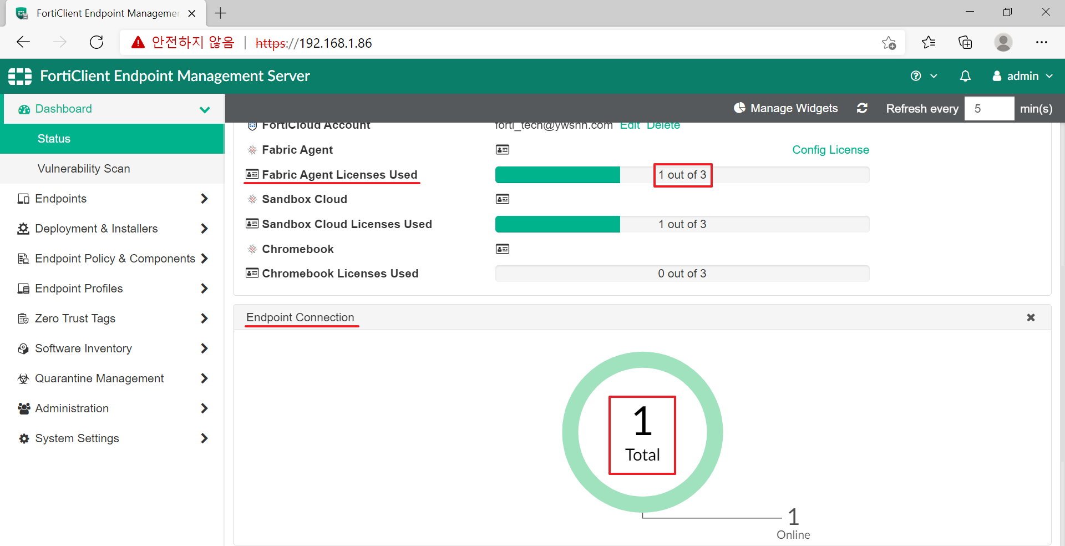Click the Dashboard gauge icon
1065x546 pixels.
(24, 109)
